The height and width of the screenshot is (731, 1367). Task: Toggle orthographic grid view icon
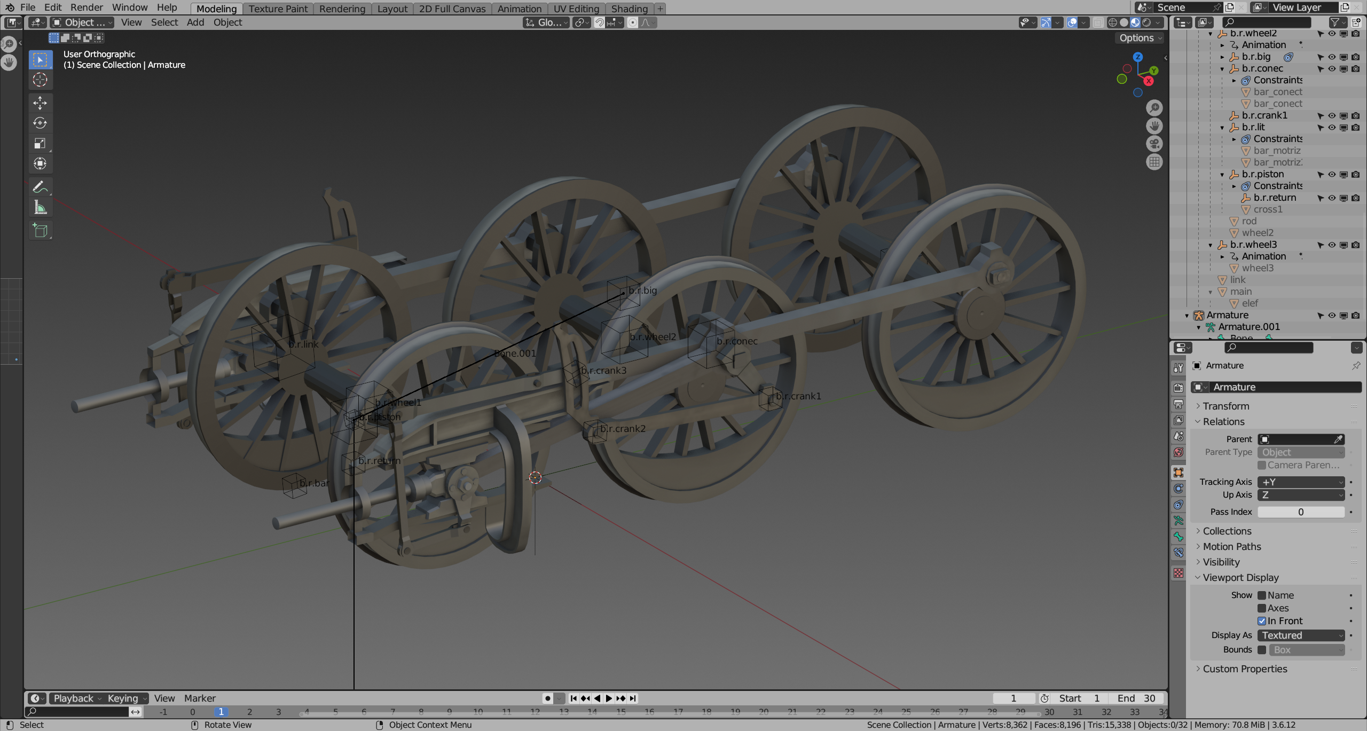pos(1154,162)
